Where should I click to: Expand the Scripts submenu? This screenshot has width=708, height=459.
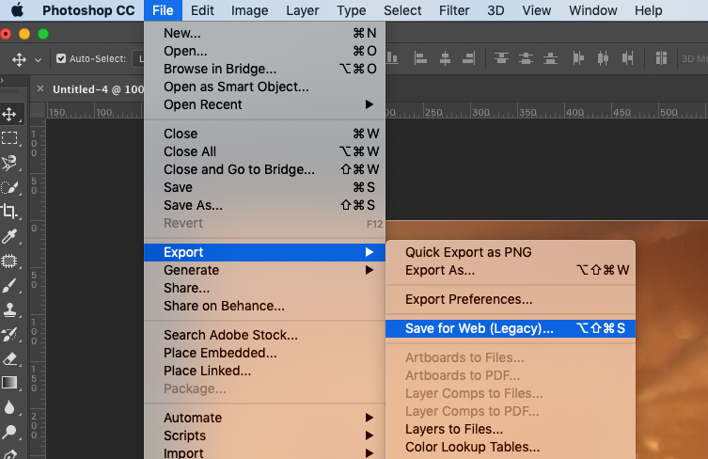click(265, 435)
